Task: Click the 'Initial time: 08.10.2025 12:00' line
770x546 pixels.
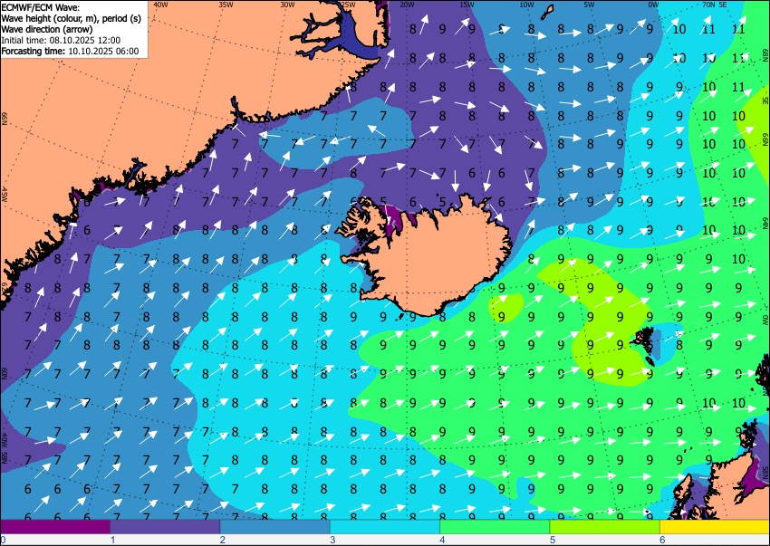Action: pos(61,40)
